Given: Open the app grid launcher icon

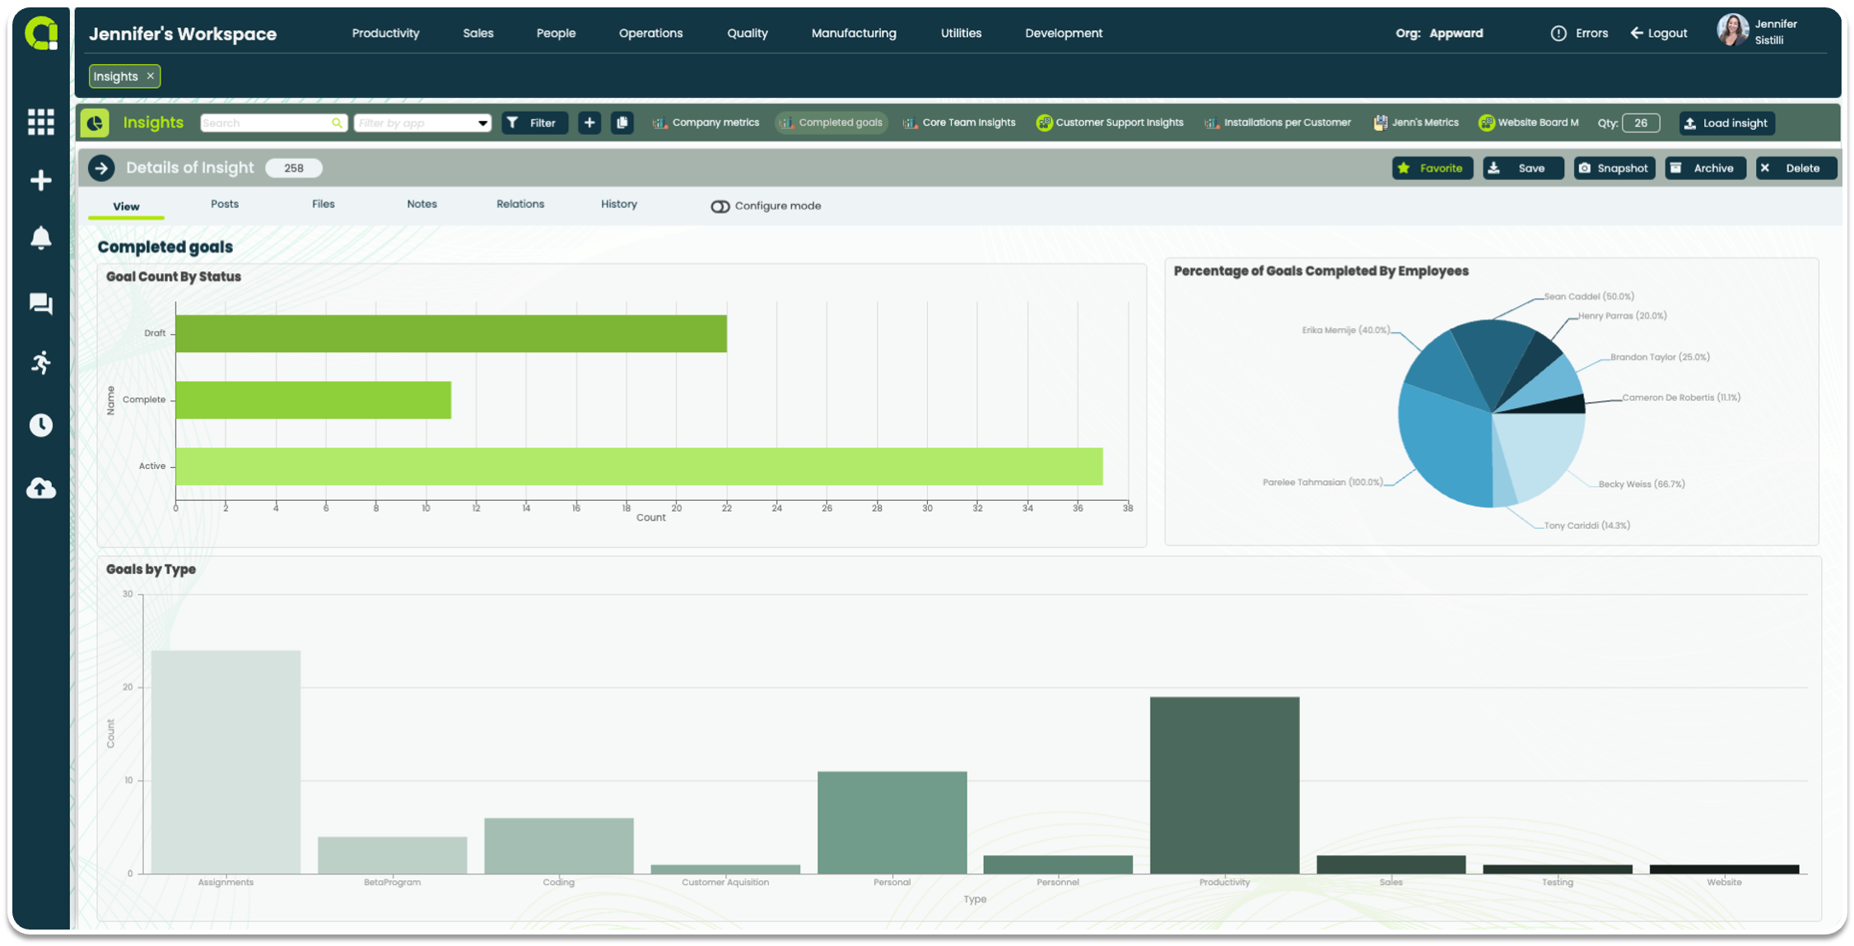Looking at the screenshot, I should [x=40, y=122].
